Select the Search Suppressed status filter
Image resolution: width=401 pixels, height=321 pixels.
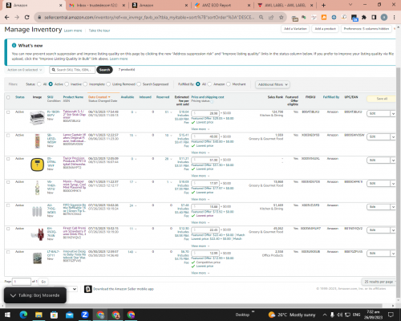[139, 84]
